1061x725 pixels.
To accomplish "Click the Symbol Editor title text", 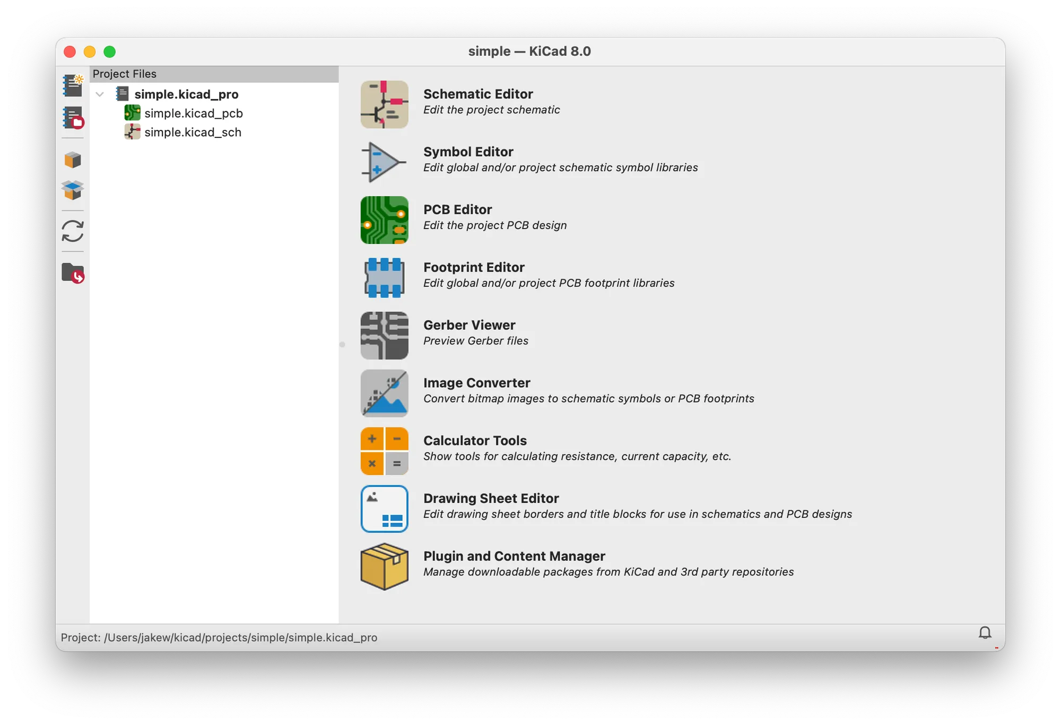I will (x=468, y=152).
